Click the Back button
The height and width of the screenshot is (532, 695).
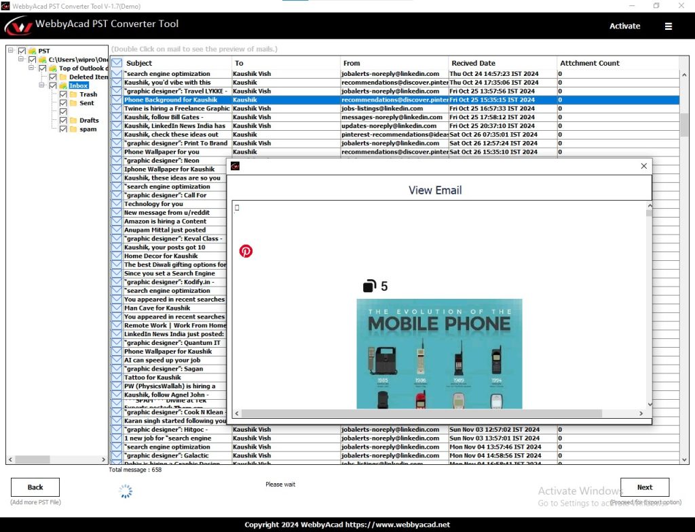(x=35, y=487)
